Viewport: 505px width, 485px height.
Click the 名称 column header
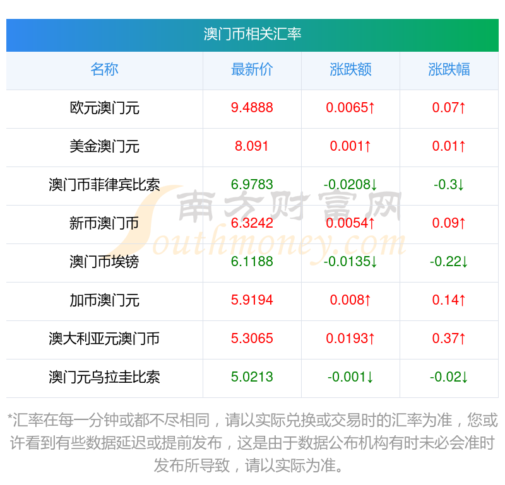click(x=104, y=69)
